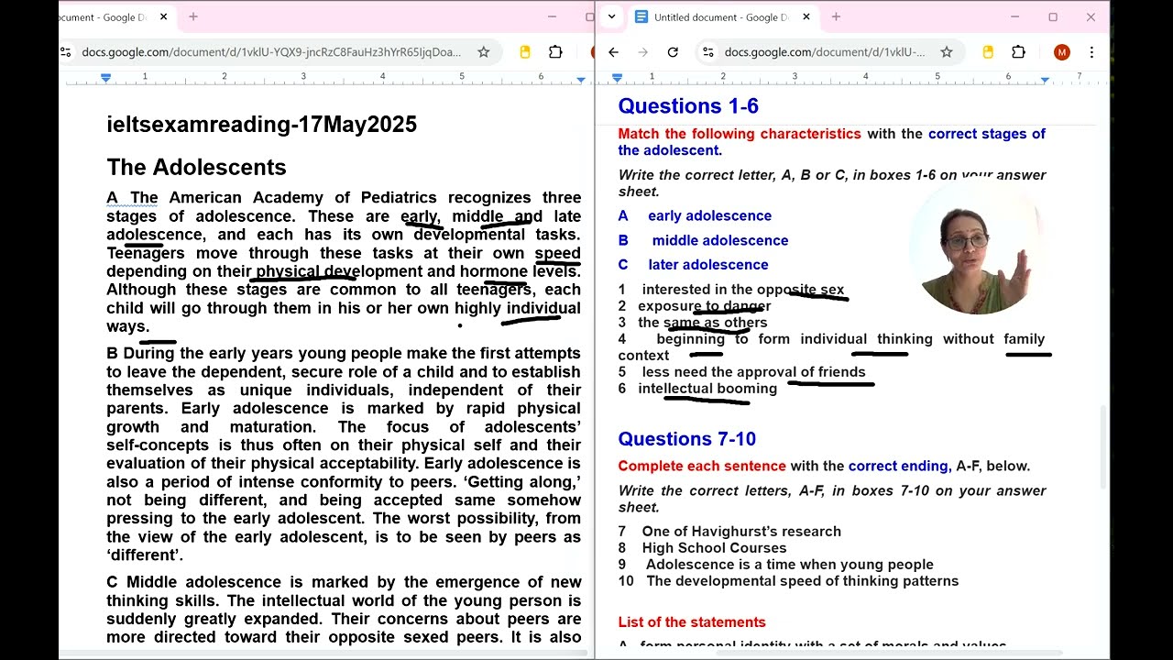Click option 'A early adolescence'

click(695, 216)
